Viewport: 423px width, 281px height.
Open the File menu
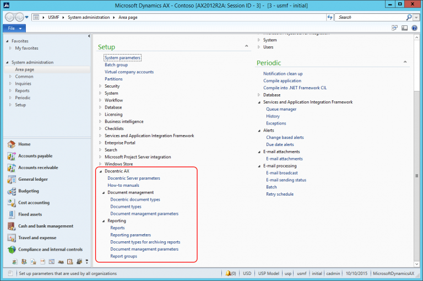click(x=14, y=28)
